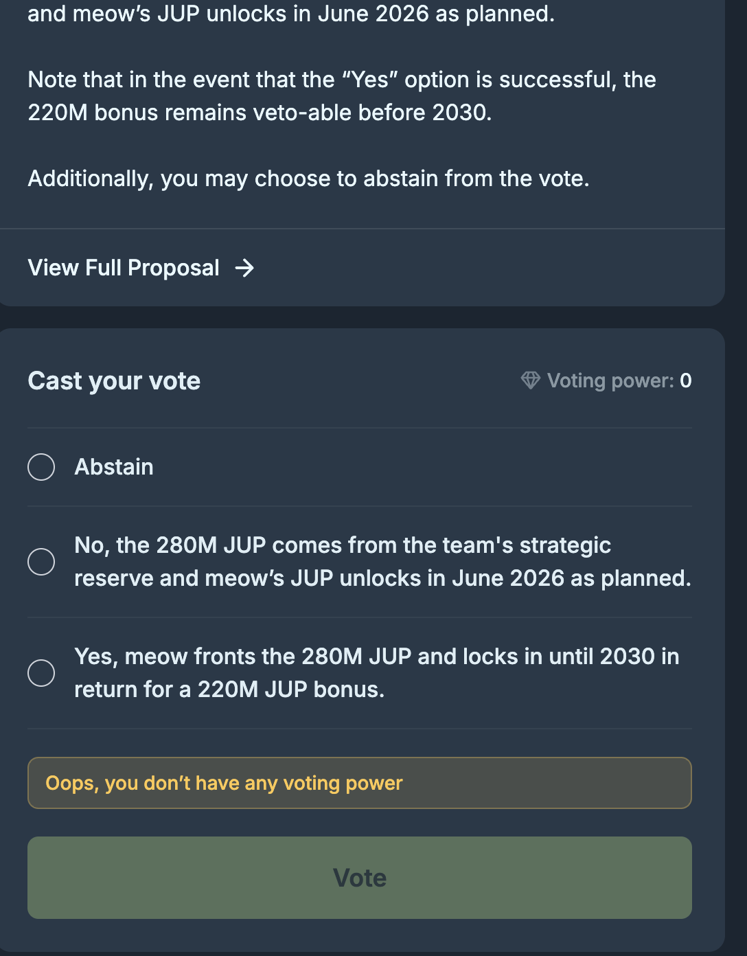Click the 'Oops, no voting power' warning banner

359,783
